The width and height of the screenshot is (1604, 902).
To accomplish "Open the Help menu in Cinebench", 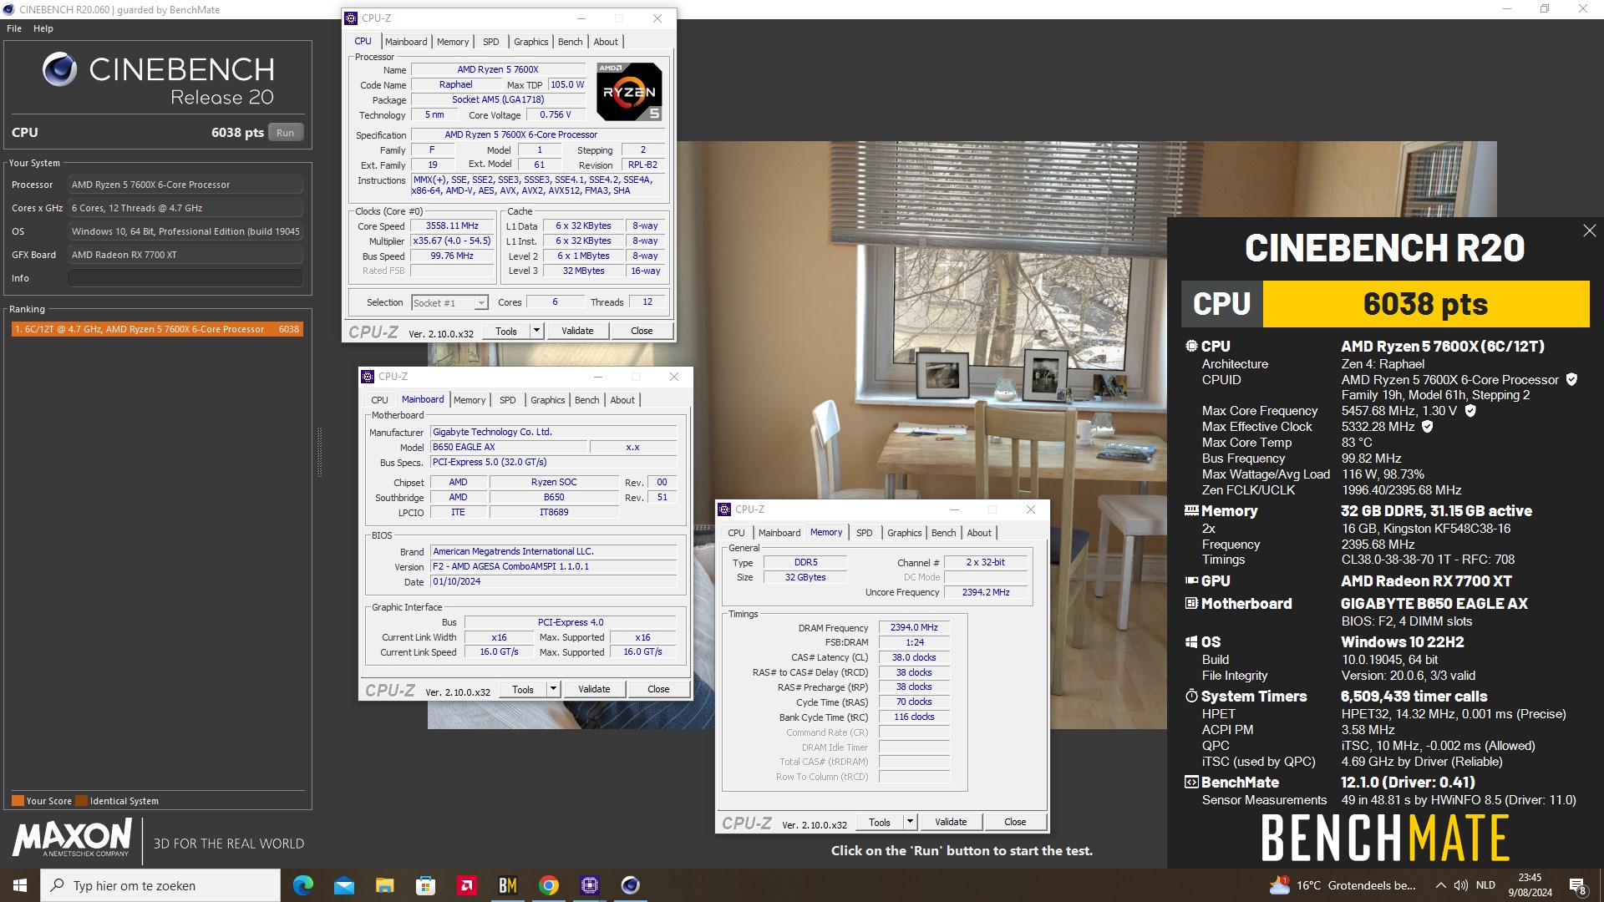I will 43,28.
